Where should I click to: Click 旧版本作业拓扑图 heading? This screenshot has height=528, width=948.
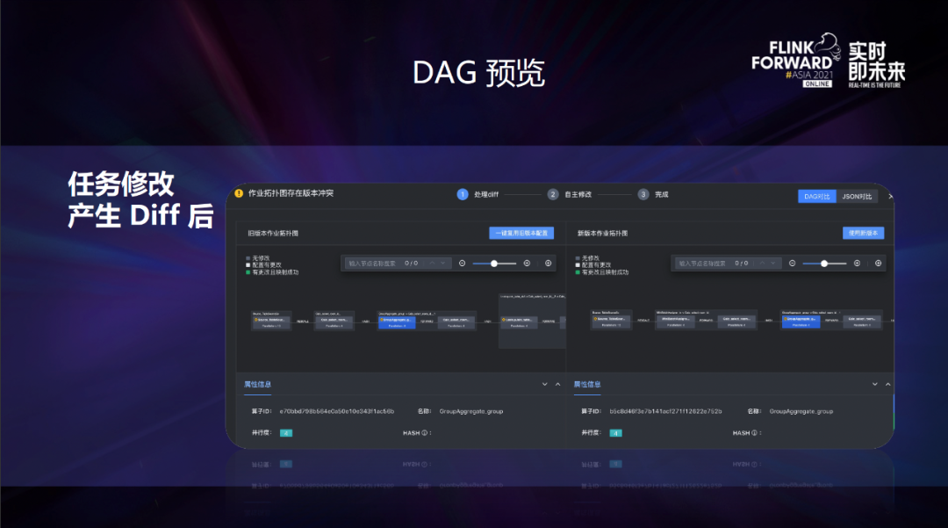[273, 234]
